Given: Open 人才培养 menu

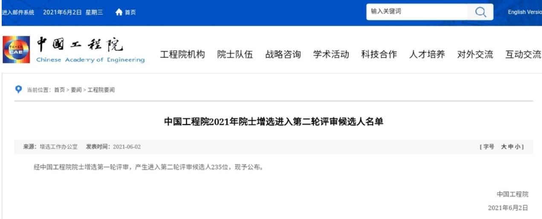Looking at the screenshot, I should tap(427, 55).
